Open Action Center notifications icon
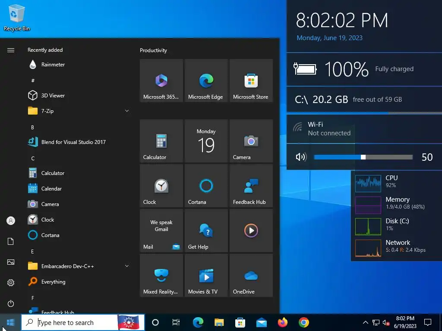The width and height of the screenshot is (442, 331). tap(428, 322)
